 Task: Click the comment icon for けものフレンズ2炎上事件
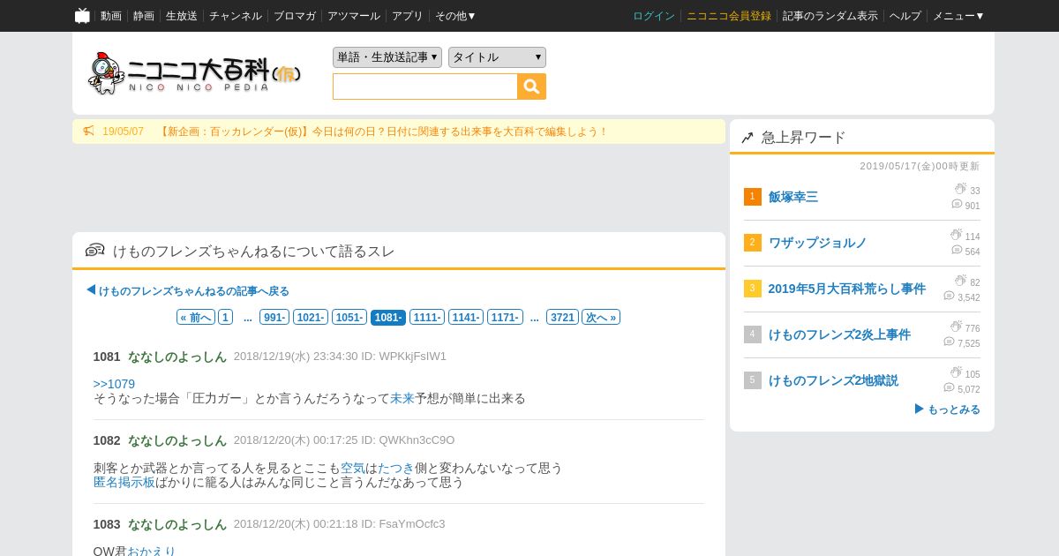coord(949,342)
